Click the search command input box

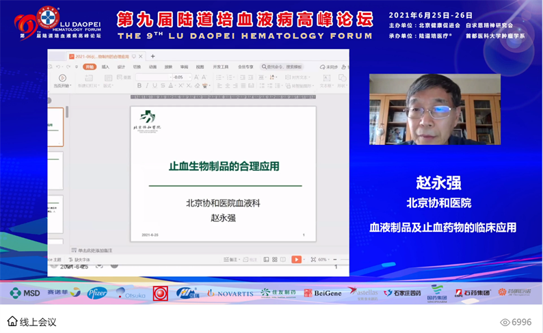pyautogui.click(x=282, y=67)
